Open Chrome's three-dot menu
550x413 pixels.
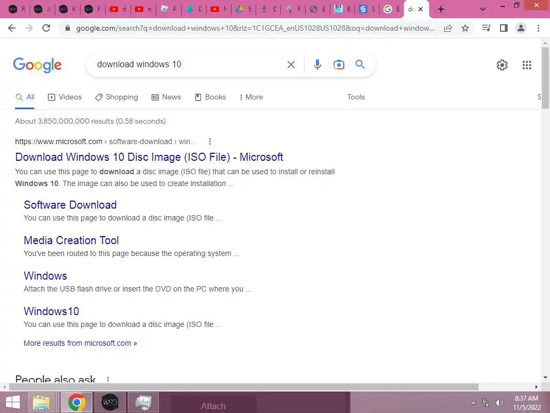pos(538,28)
